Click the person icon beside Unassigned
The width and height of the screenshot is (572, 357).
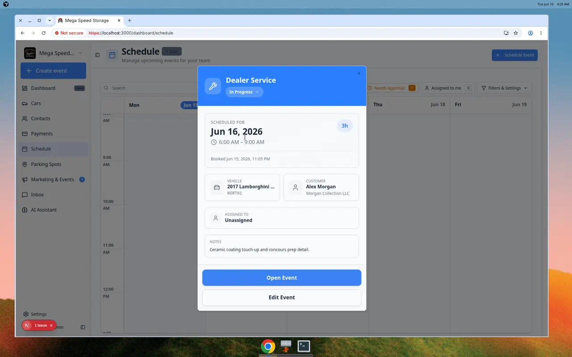(215, 218)
